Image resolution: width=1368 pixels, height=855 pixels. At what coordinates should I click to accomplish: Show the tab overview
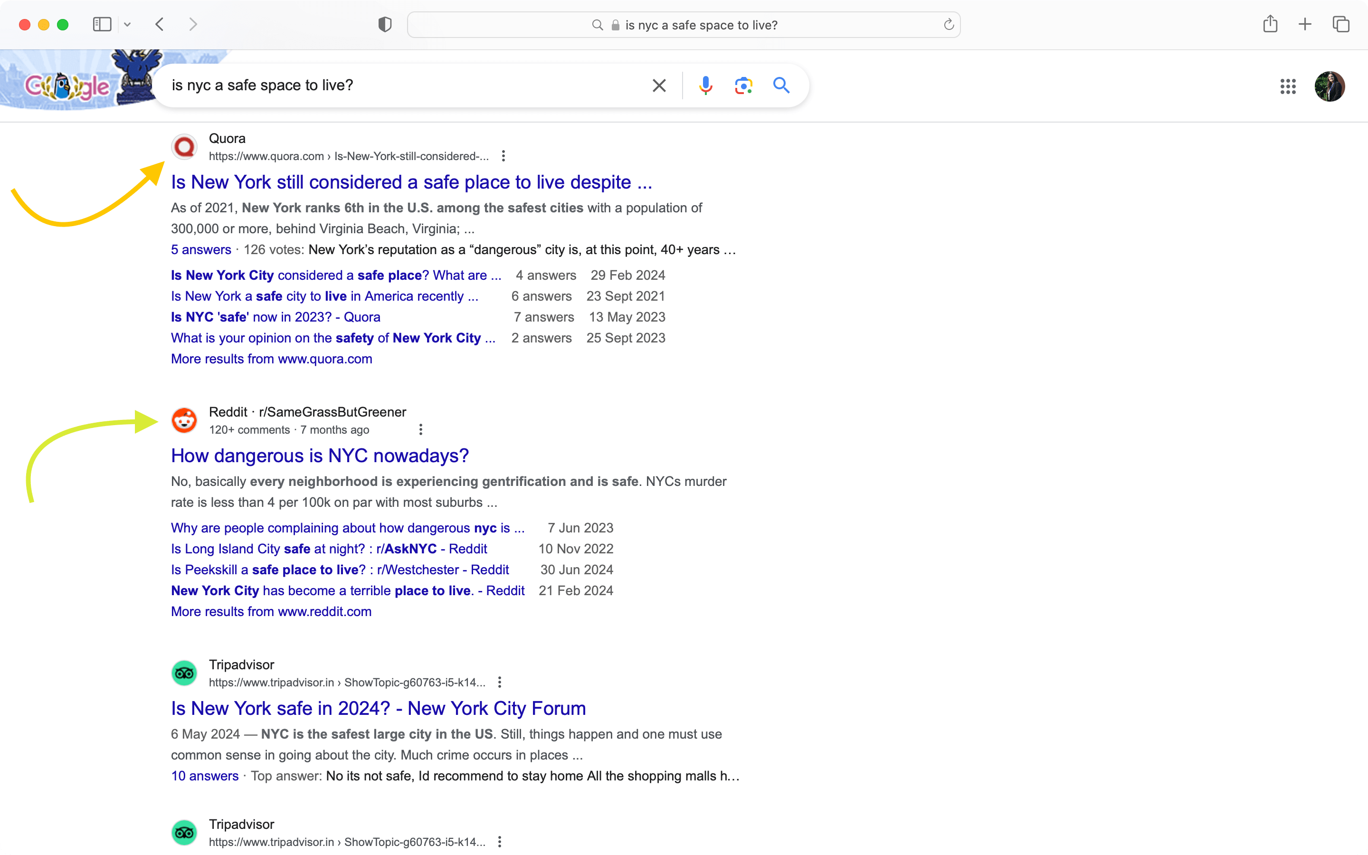[x=1341, y=24]
